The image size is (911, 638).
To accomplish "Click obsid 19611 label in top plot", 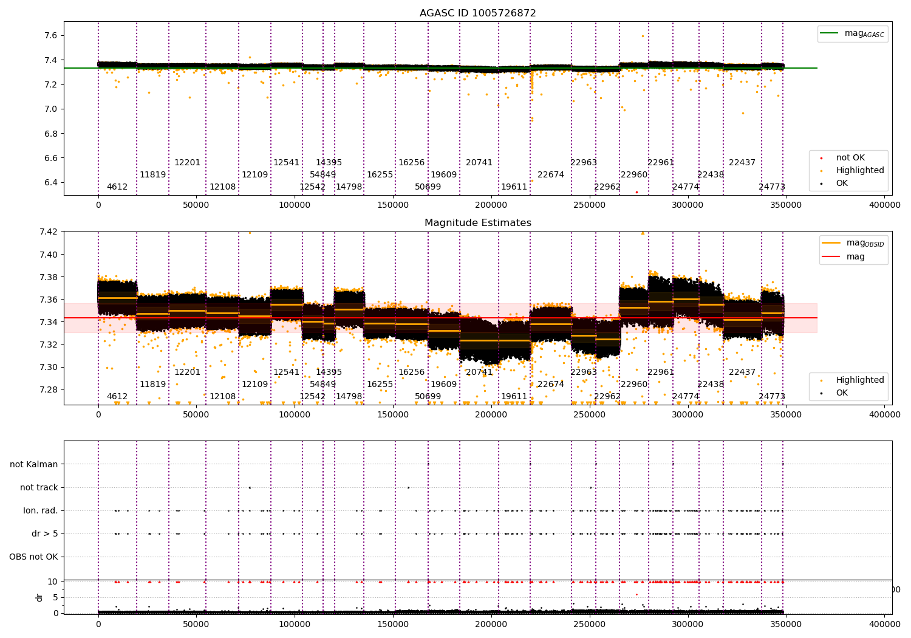I will pos(514,187).
